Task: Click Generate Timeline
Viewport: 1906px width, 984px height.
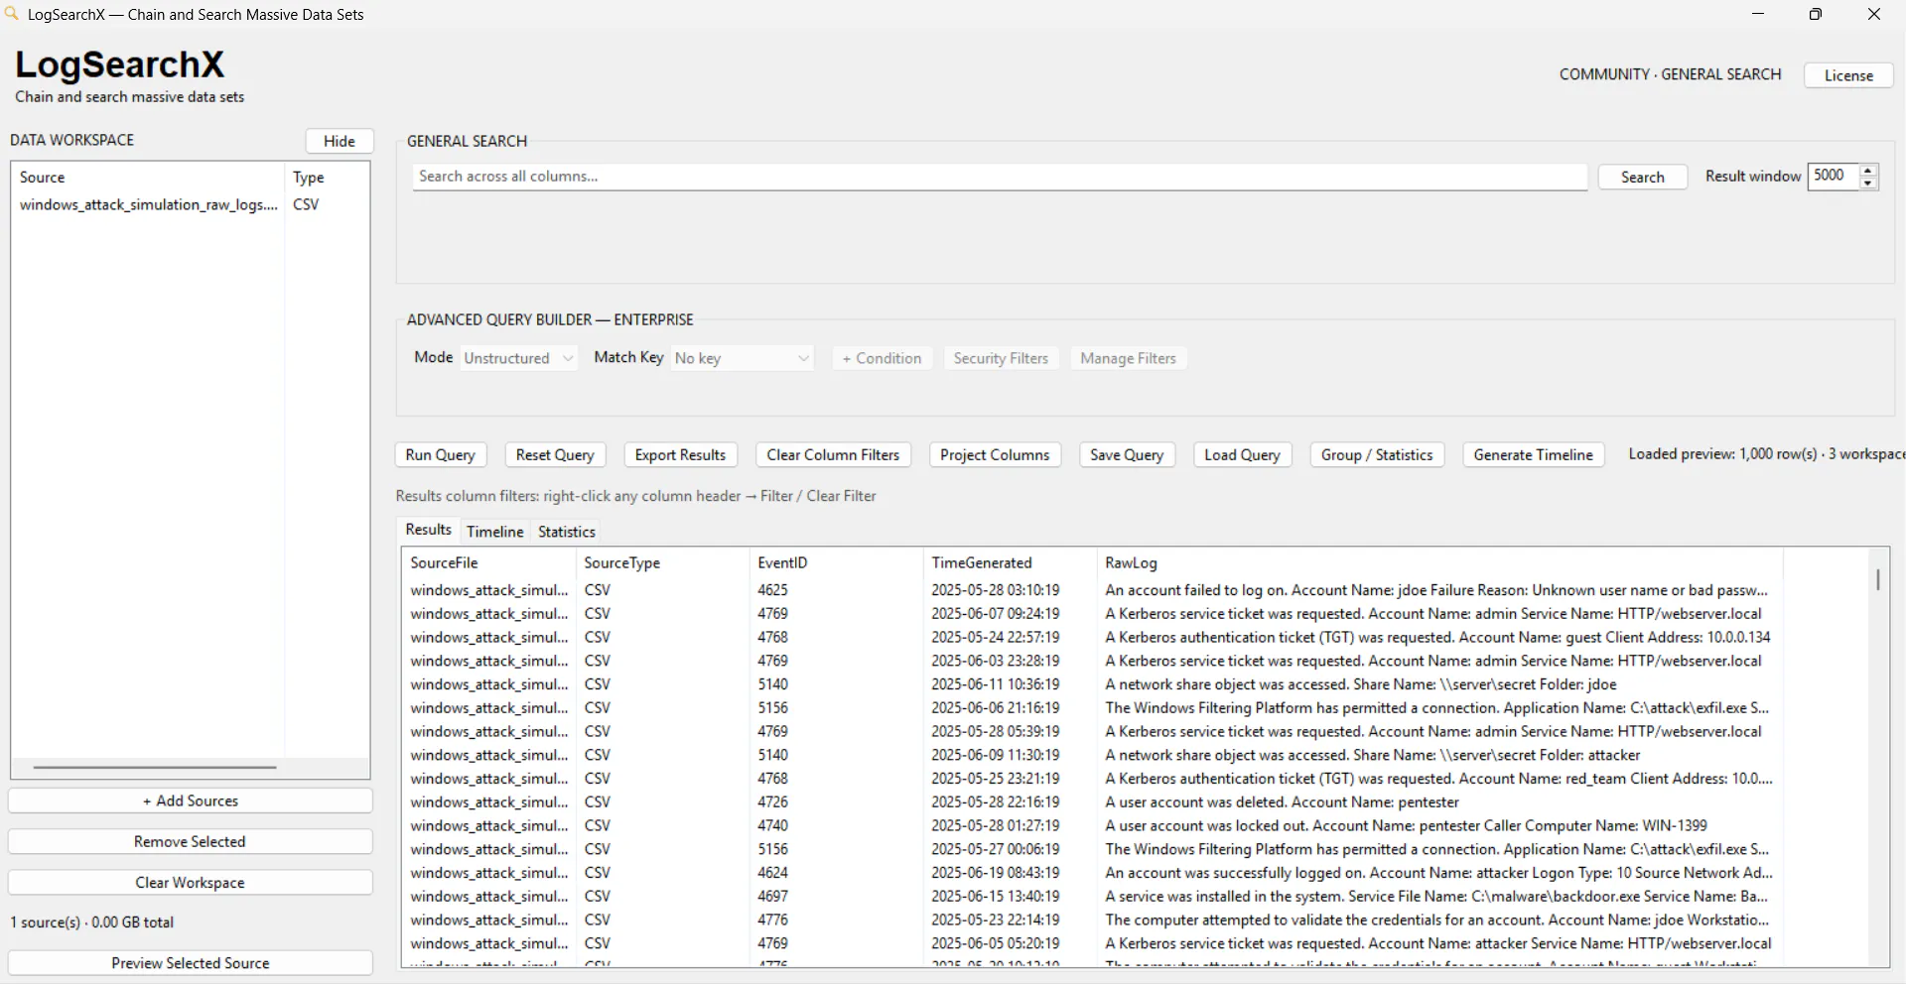Action: 1533,454
